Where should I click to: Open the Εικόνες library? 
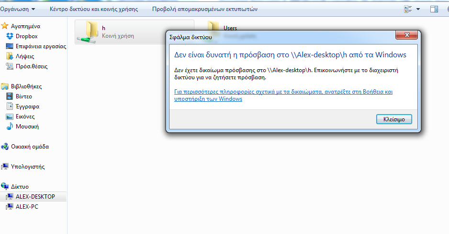(x=25, y=117)
